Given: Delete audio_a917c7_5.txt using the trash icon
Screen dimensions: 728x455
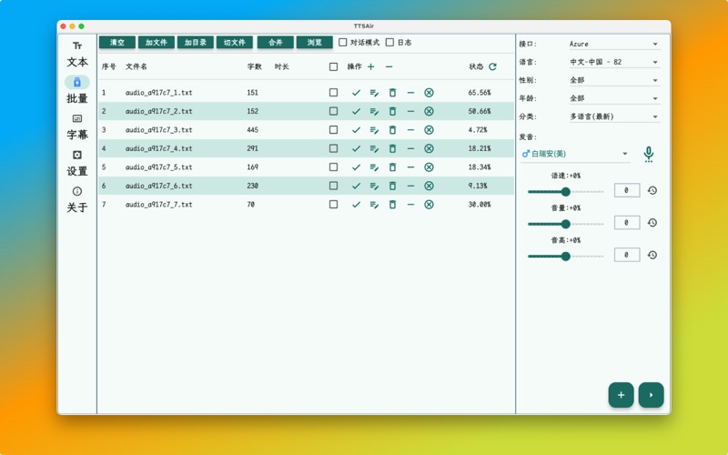Looking at the screenshot, I should click(392, 167).
